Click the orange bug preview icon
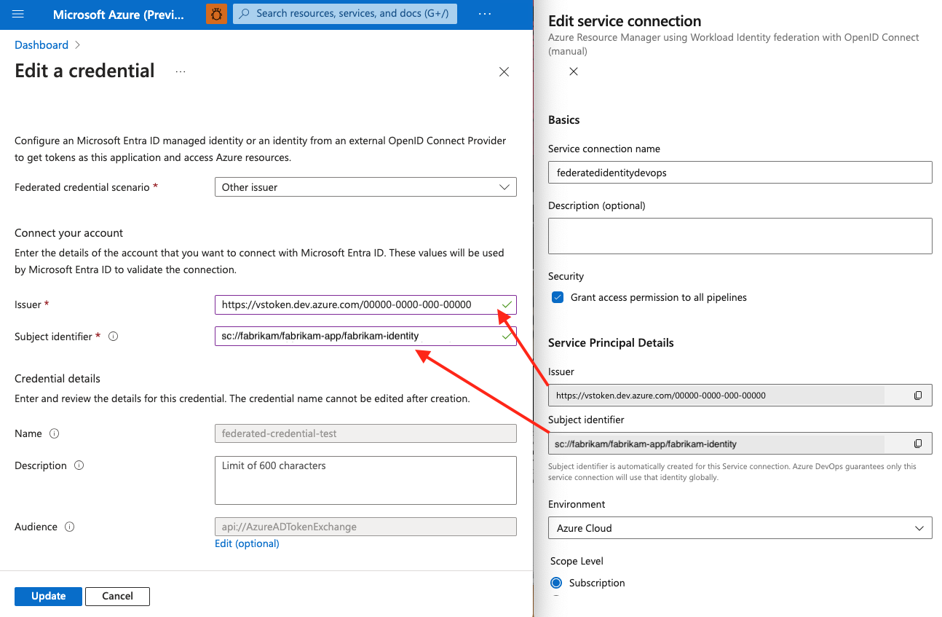The height and width of the screenshot is (617, 942). [216, 14]
